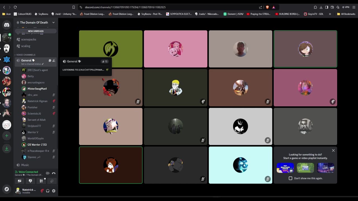The image size is (358, 201).
Task: Open Discord home direct messages
Action: coord(7,25)
